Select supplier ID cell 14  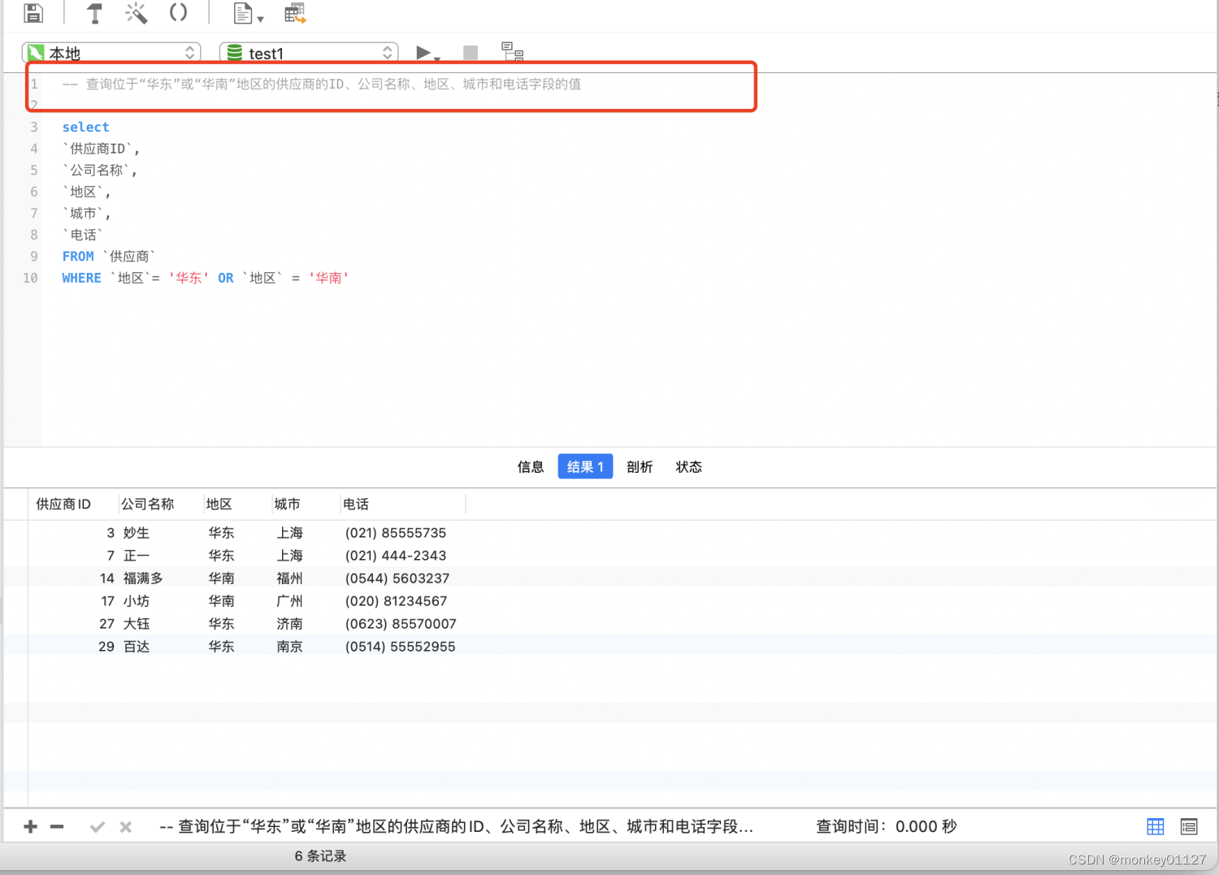(x=107, y=578)
